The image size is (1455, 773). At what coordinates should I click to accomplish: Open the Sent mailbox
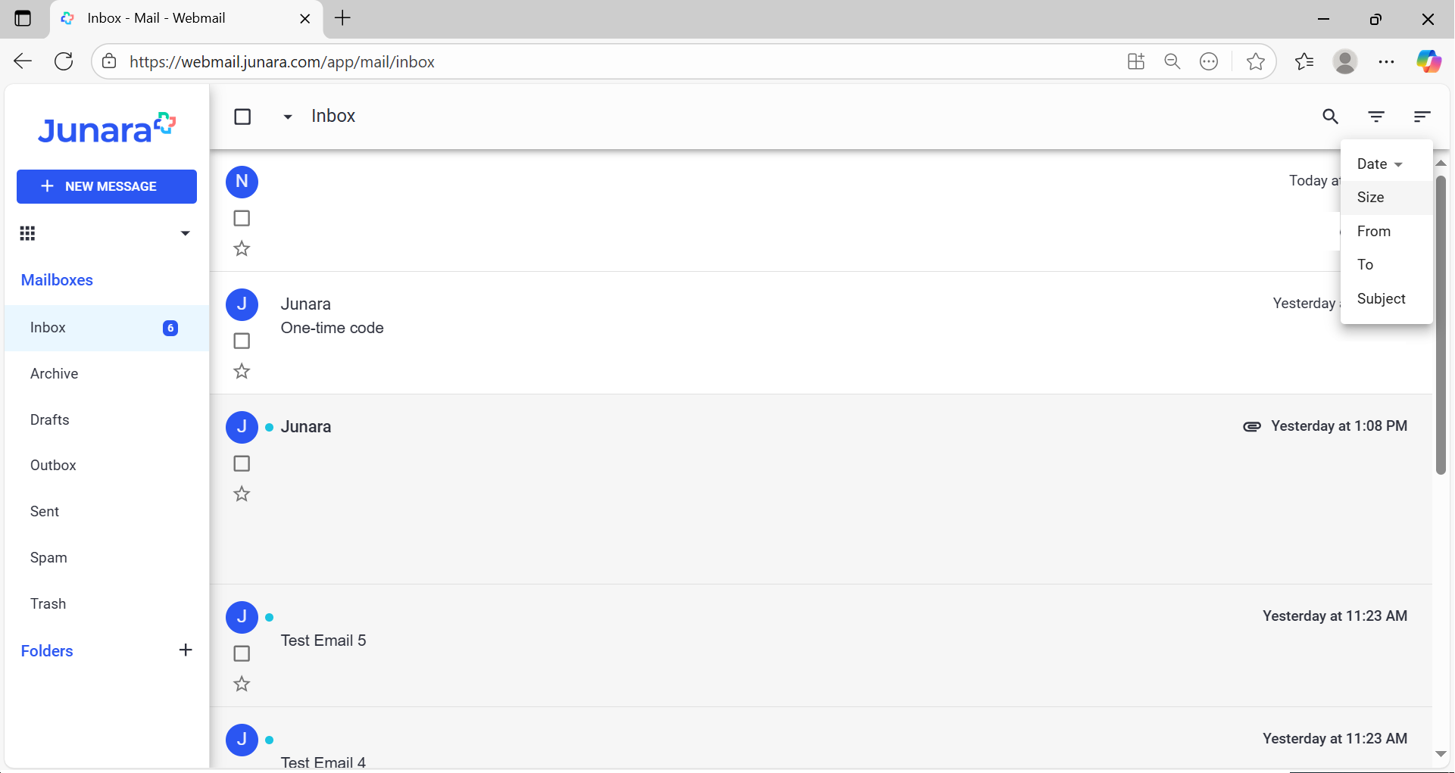pos(107,512)
